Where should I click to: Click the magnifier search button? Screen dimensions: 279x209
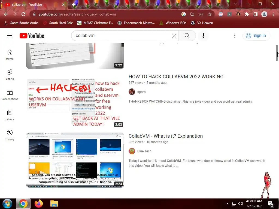(x=187, y=36)
